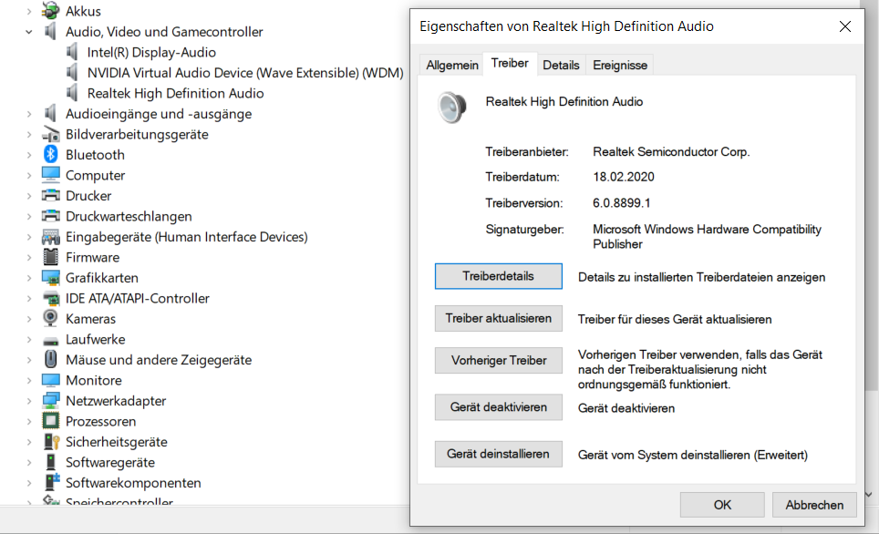This screenshot has width=879, height=534.
Task: Expand the Bluetooth category
Action: 29,155
